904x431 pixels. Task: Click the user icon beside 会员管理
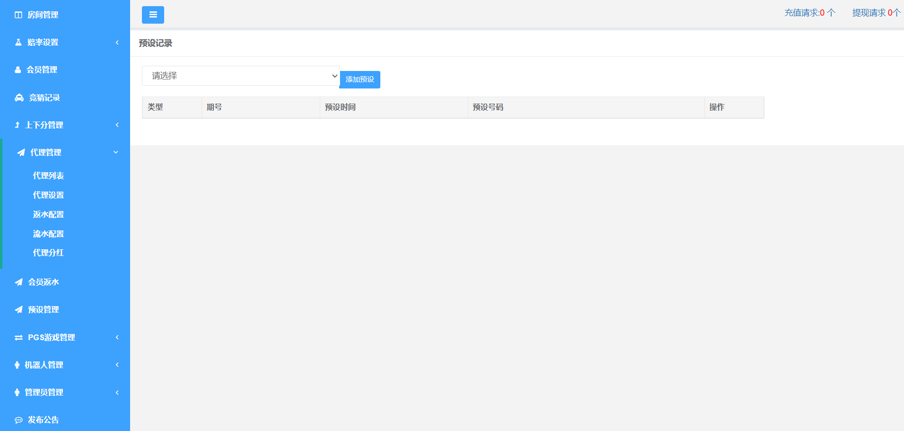[x=18, y=70]
